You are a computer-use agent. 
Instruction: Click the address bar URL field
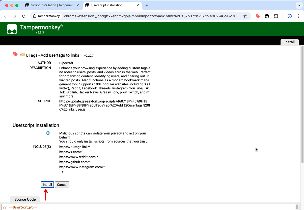point(151,16)
